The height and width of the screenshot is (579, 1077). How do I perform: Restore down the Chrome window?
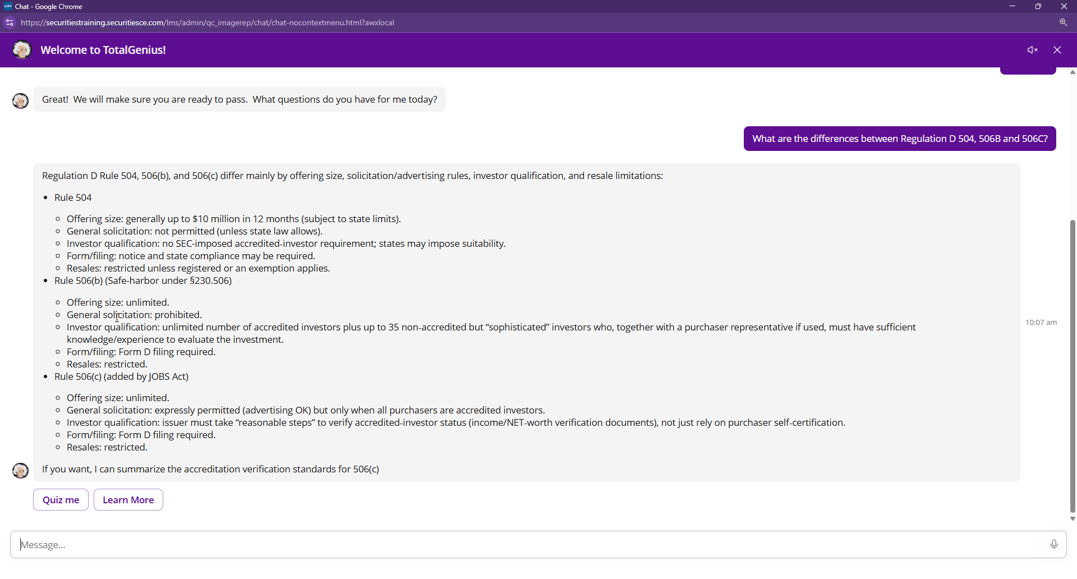(1038, 7)
